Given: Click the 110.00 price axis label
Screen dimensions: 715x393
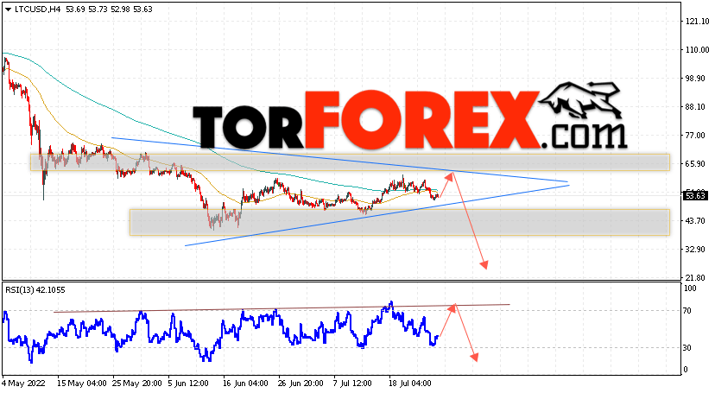Looking at the screenshot, I should pyautogui.click(x=697, y=50).
